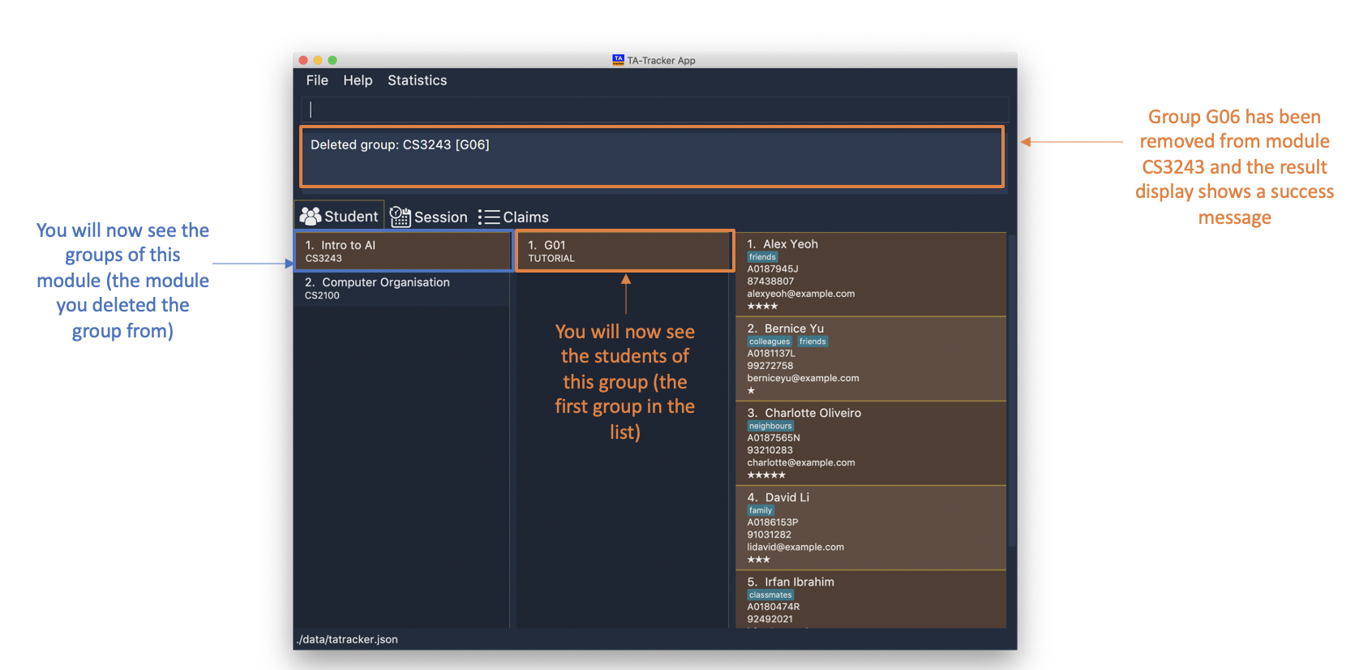1372x670 pixels.
Task: Click email berniceyu@example.com
Action: point(803,378)
